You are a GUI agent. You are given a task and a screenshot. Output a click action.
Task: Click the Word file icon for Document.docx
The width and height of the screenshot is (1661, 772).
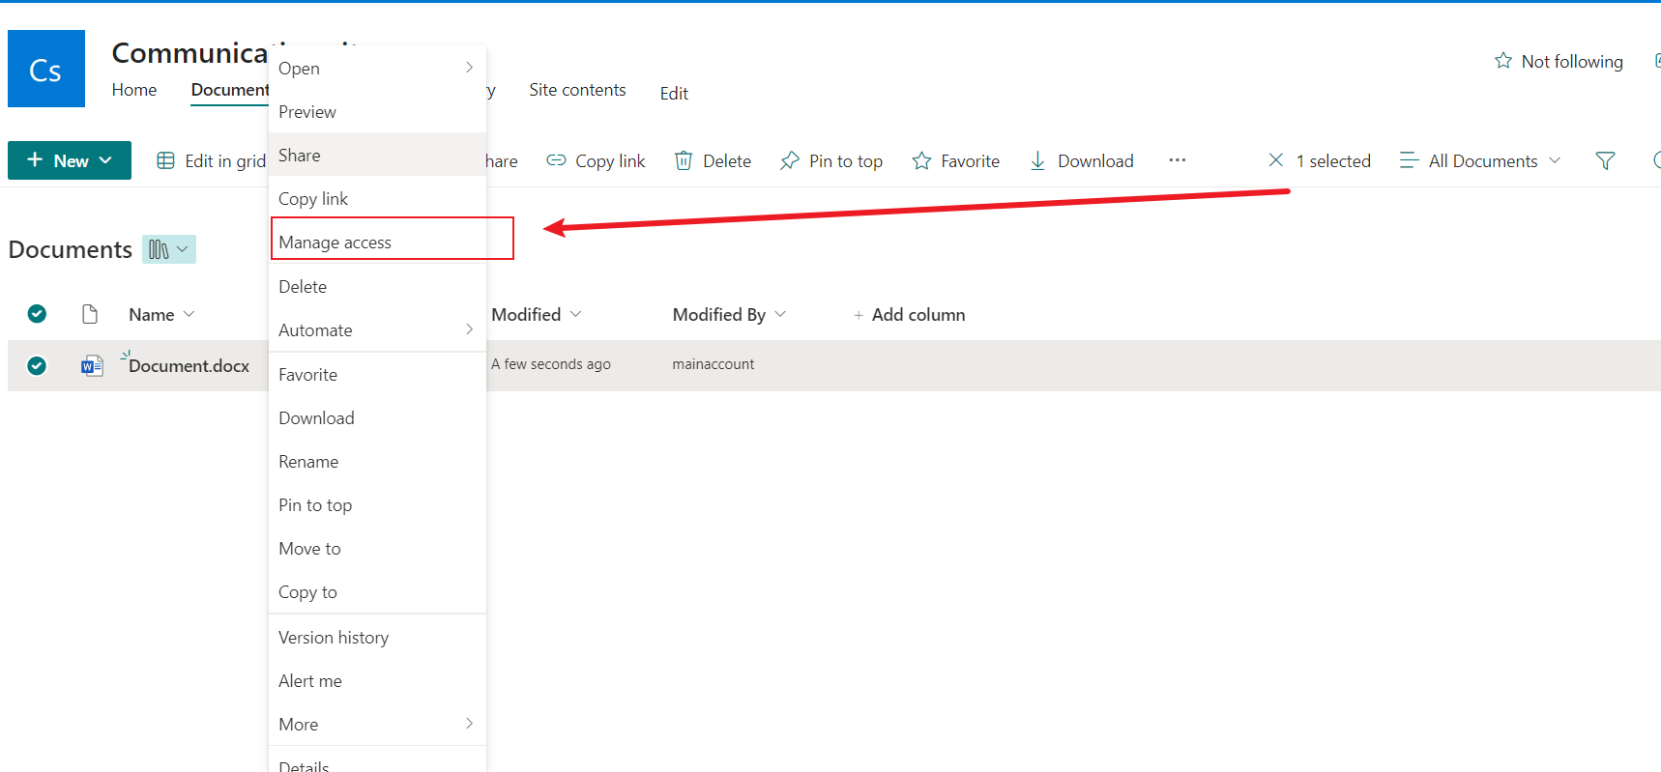click(x=92, y=365)
